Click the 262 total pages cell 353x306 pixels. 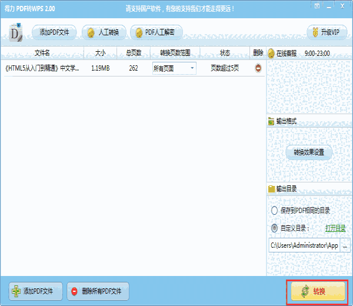pos(134,68)
